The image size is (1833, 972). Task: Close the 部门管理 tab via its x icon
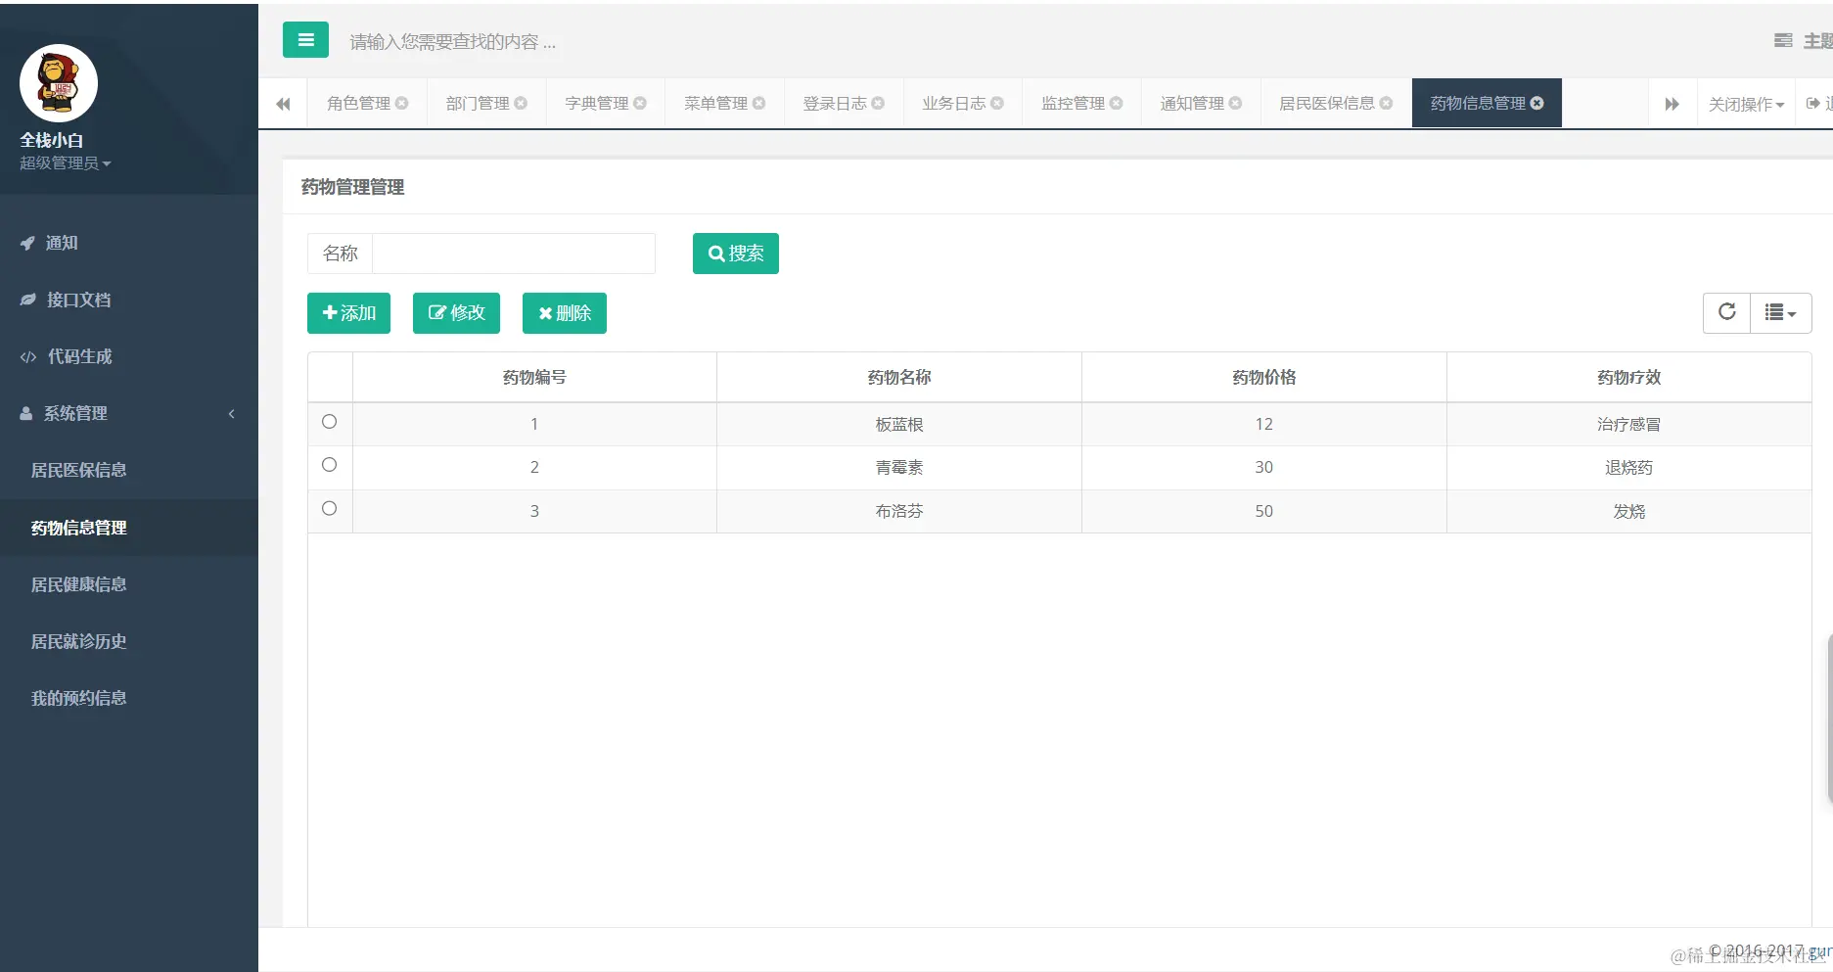coord(521,103)
